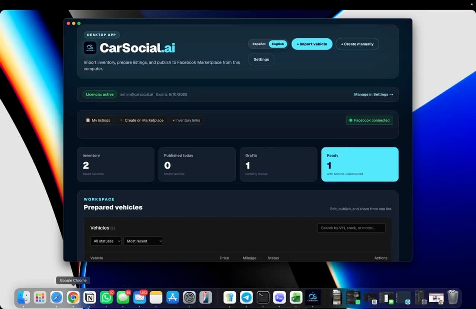Switch language to Español
476x309 pixels.
(259, 44)
